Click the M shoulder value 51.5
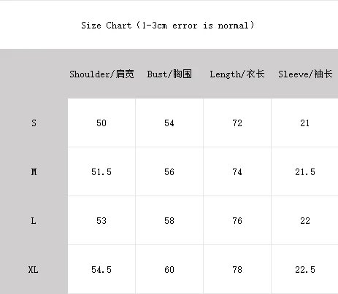The height and width of the screenshot is (294, 338). [101, 172]
